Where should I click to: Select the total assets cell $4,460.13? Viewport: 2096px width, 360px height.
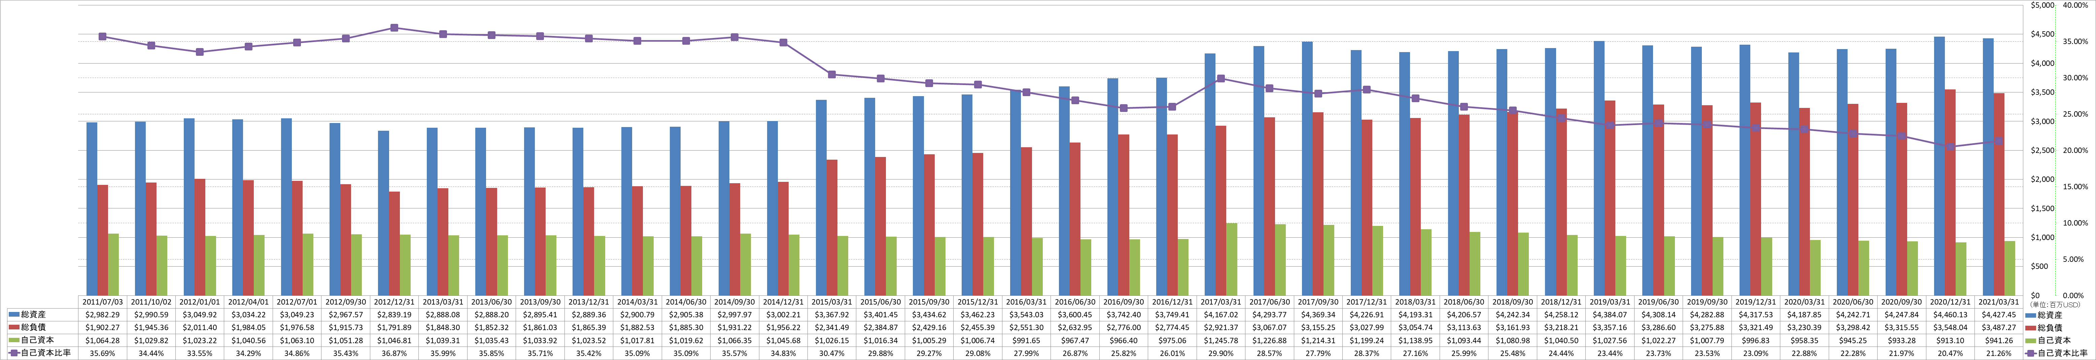pyautogui.click(x=1950, y=315)
